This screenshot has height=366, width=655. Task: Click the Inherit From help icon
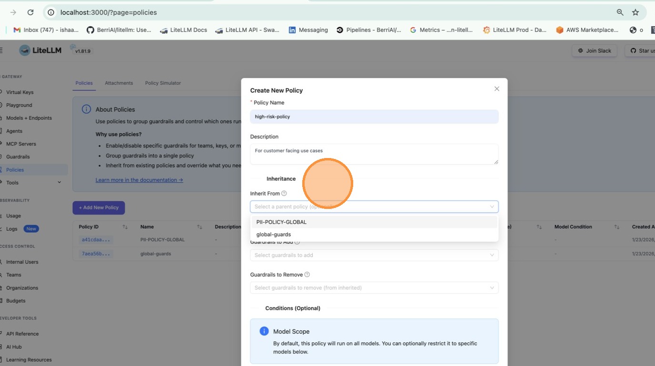284,193
